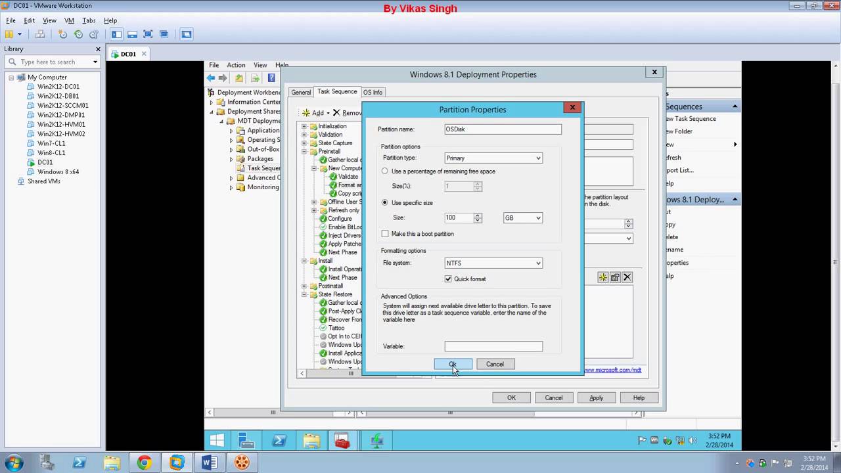Viewport: 841px width, 473px height.
Task: Open the library search dropdown arrow
Action: pos(95,62)
